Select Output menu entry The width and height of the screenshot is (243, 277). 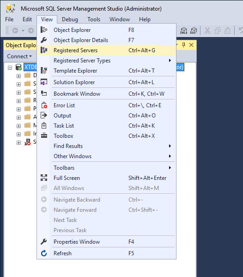point(106,115)
